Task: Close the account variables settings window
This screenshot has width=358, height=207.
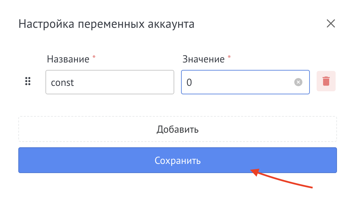Action: coord(331,23)
